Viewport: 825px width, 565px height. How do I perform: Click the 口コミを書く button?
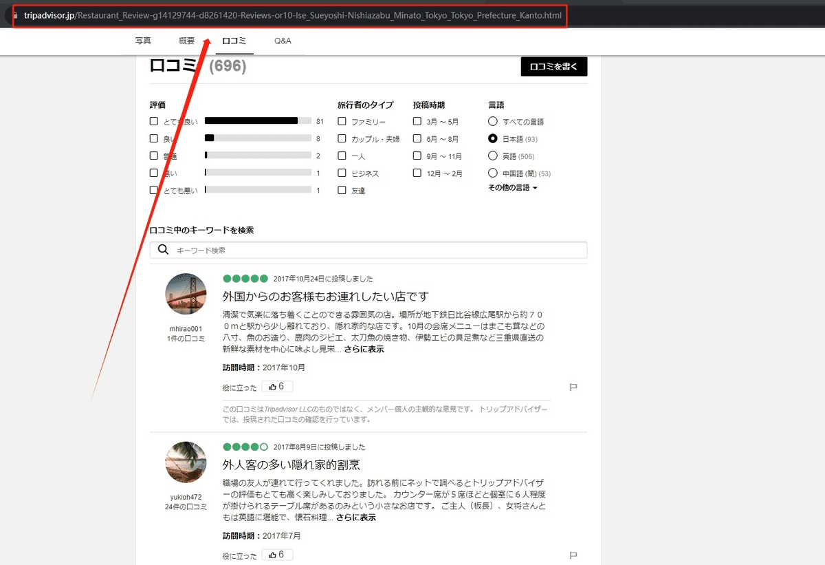pos(554,67)
